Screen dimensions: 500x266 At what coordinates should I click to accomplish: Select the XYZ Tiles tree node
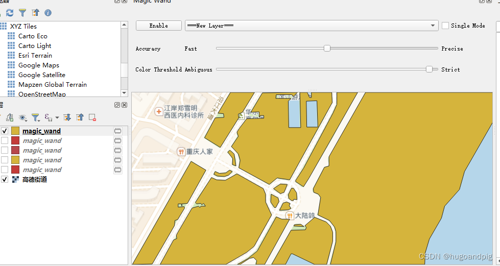click(23, 26)
